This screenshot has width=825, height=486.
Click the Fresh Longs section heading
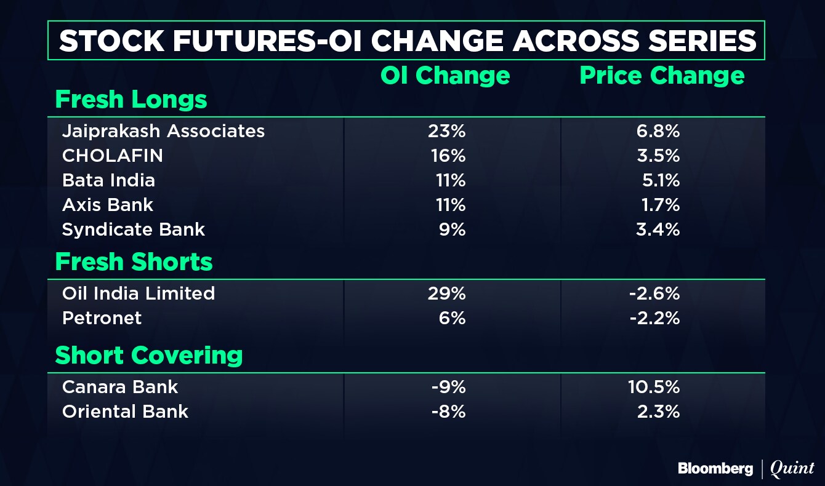point(131,100)
